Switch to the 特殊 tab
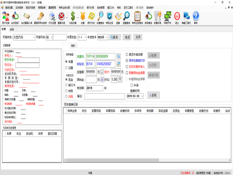This screenshot has width=233, height=175. (73, 46)
